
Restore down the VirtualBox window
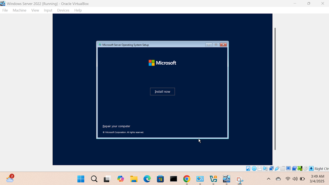click(309, 4)
